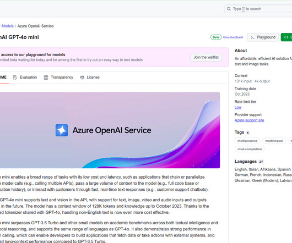Click the Transparency tab icon
This screenshot has width=292, height=243.
coord(46,78)
